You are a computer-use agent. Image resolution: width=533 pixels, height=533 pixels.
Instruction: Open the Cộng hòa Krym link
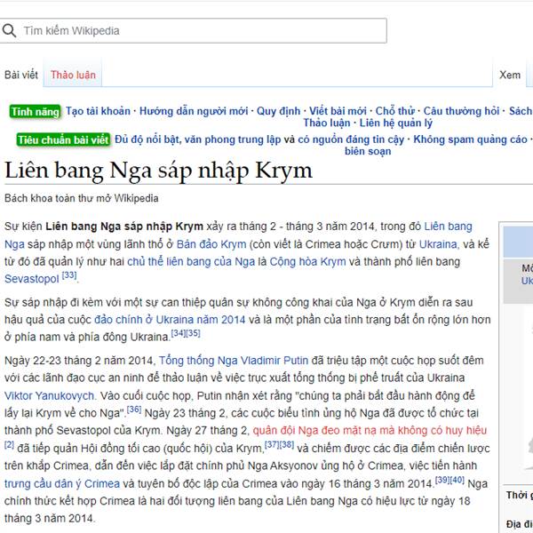pos(307,262)
